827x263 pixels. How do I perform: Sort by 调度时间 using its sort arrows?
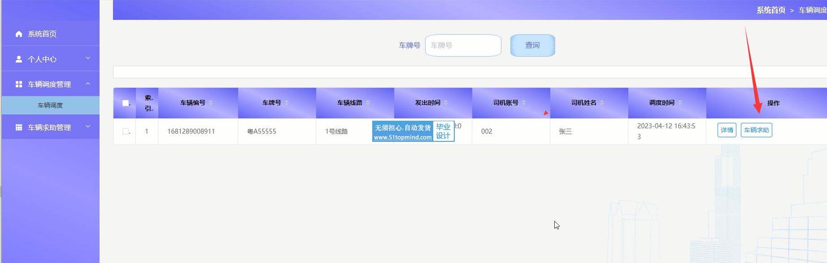(680, 103)
